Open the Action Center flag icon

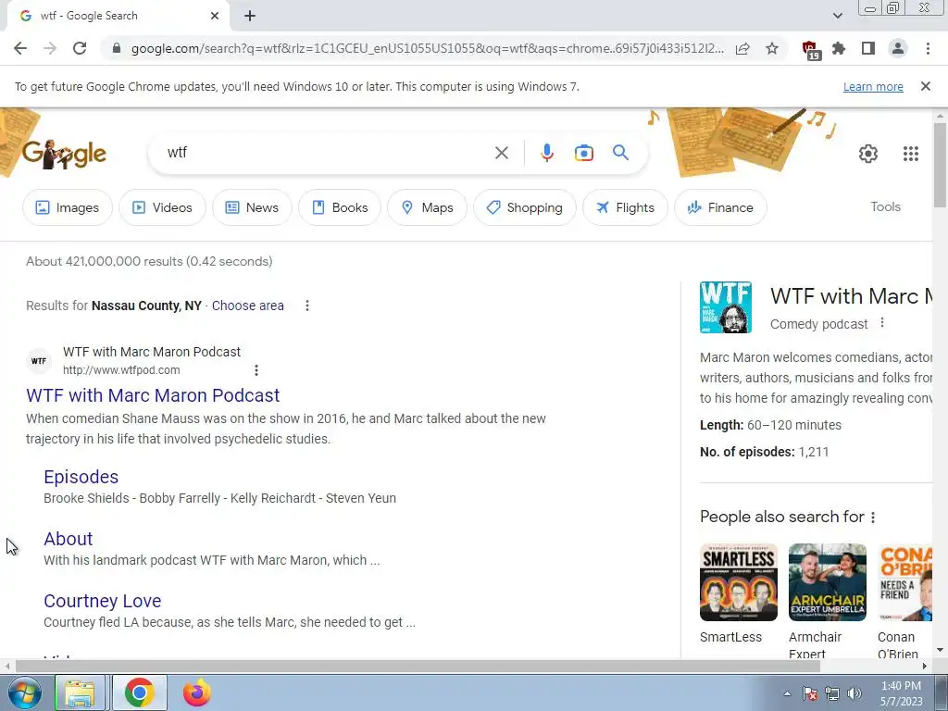(x=810, y=693)
